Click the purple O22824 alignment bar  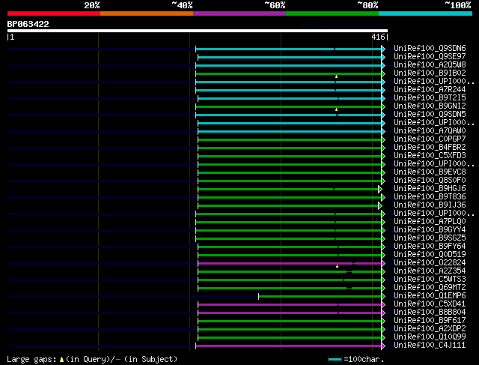coord(290,263)
